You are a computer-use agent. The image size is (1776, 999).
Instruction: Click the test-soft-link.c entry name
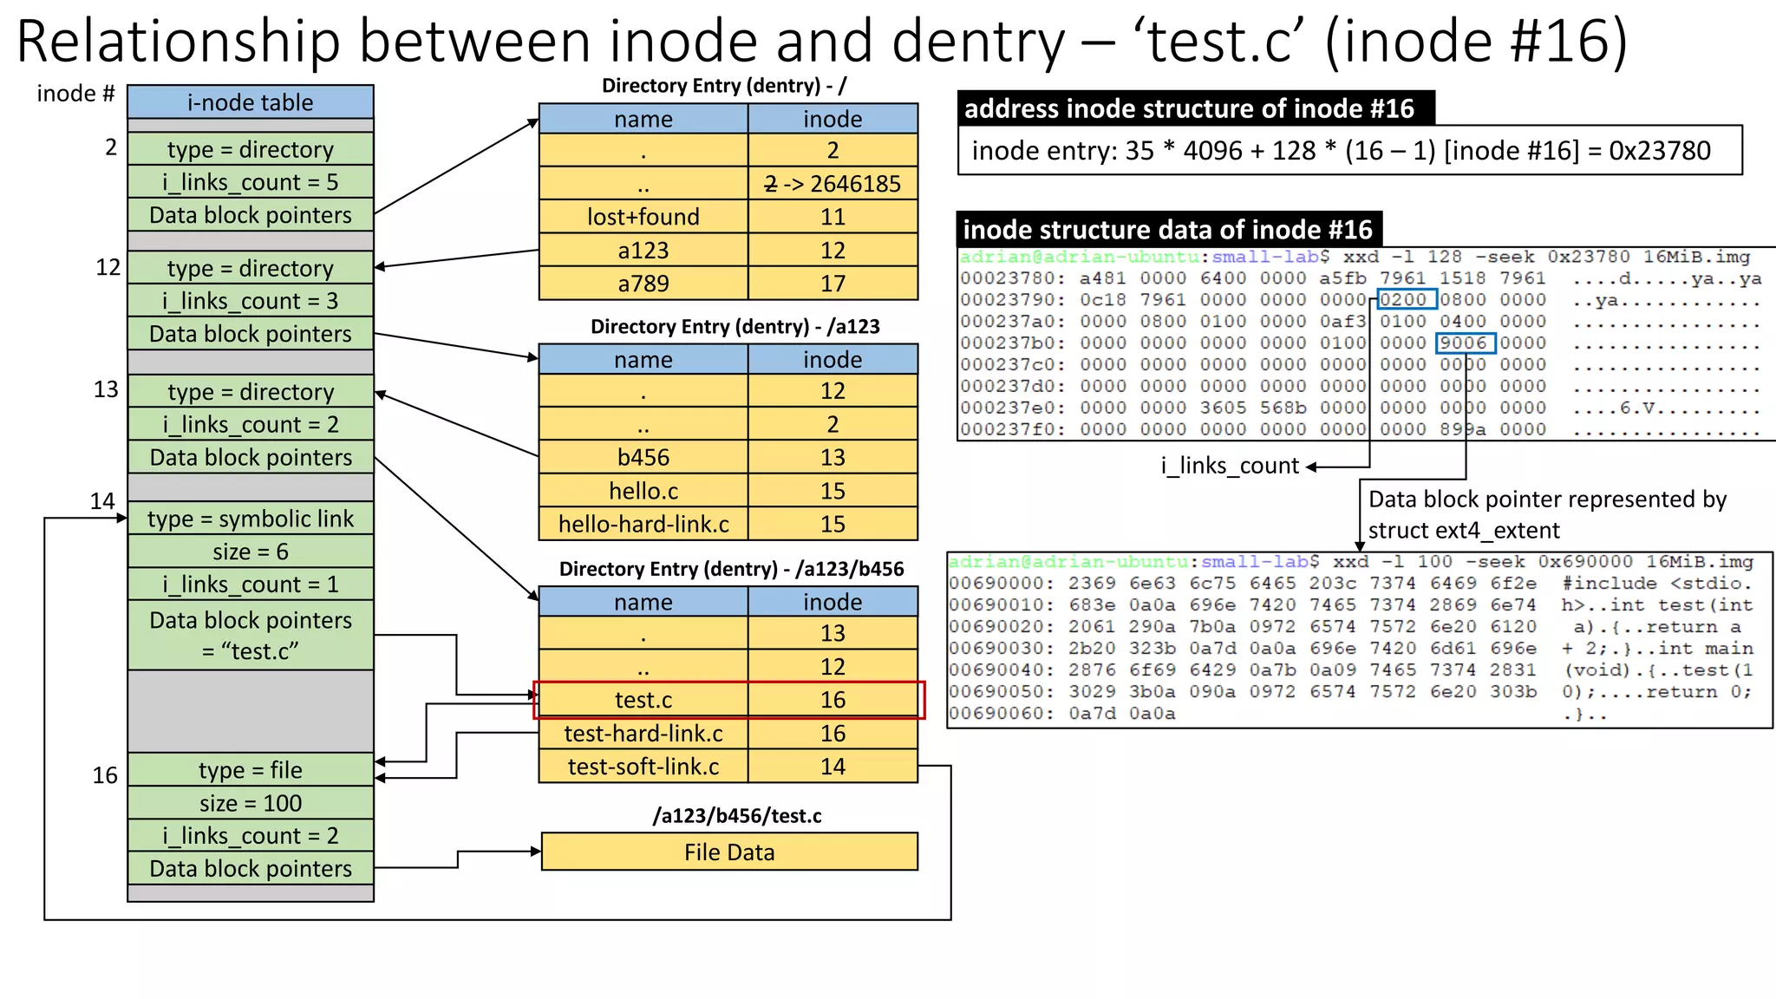pos(643,767)
